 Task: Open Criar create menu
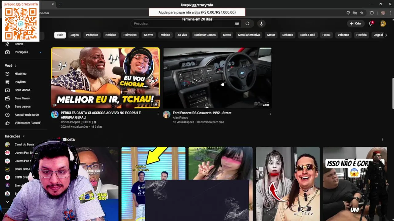tap(356, 24)
